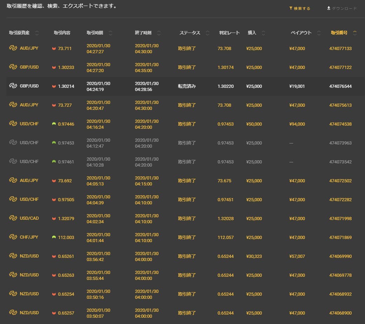365x324 pixels.
Task: Click green up arrow beside 0.97446
Action: click(x=54, y=124)
